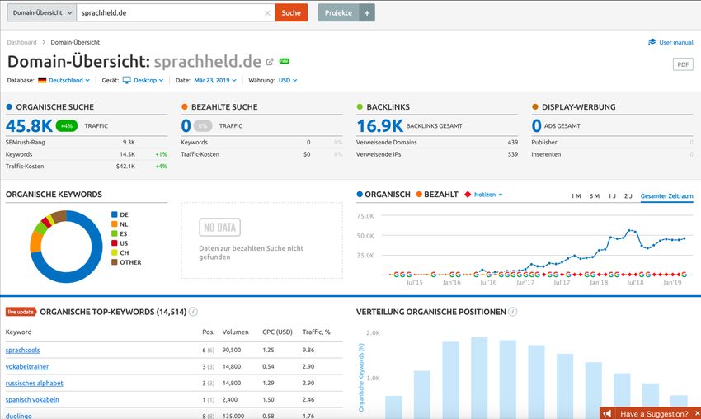The width and height of the screenshot is (701, 419).
Task: Open the Display-Werbung section heading
Action: pyautogui.click(x=578, y=107)
